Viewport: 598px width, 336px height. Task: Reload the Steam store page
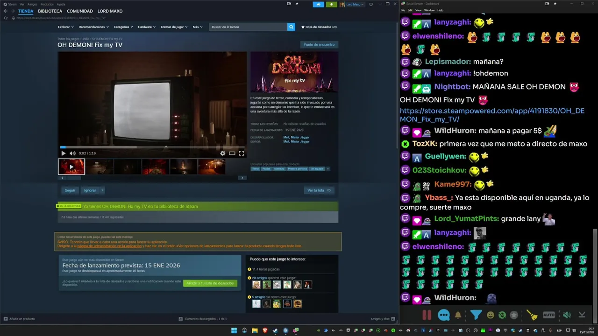(6, 18)
